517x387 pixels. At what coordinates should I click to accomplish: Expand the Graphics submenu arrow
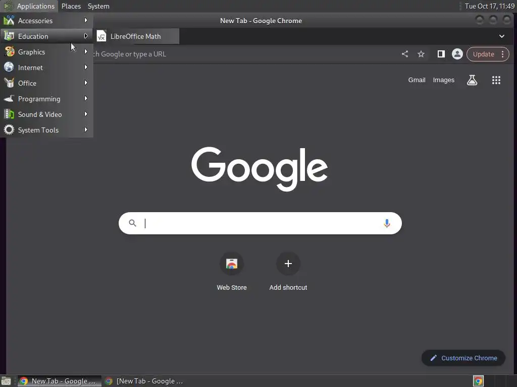tap(86, 51)
